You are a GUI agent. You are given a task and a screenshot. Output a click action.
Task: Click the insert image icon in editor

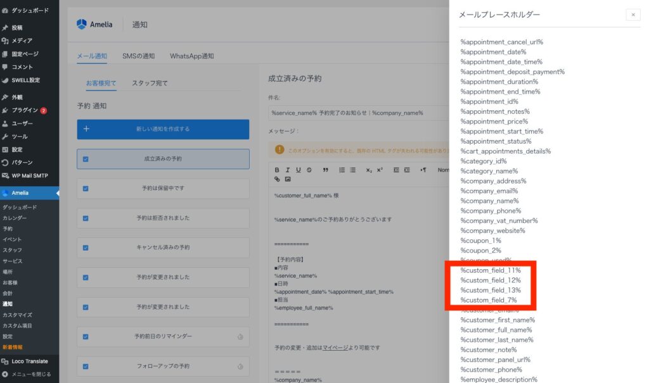(x=288, y=179)
